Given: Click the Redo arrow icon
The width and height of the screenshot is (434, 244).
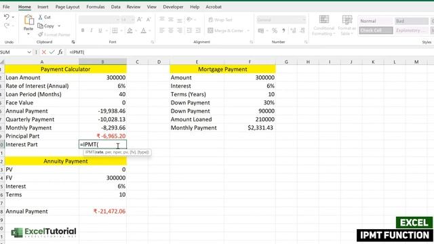Looking at the screenshot, I should point(6,26).
